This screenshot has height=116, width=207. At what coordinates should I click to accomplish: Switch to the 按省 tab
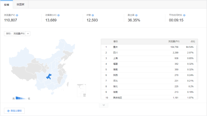[6, 5]
